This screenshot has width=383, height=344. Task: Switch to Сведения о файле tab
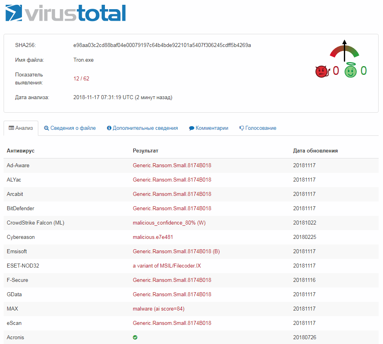click(x=70, y=128)
